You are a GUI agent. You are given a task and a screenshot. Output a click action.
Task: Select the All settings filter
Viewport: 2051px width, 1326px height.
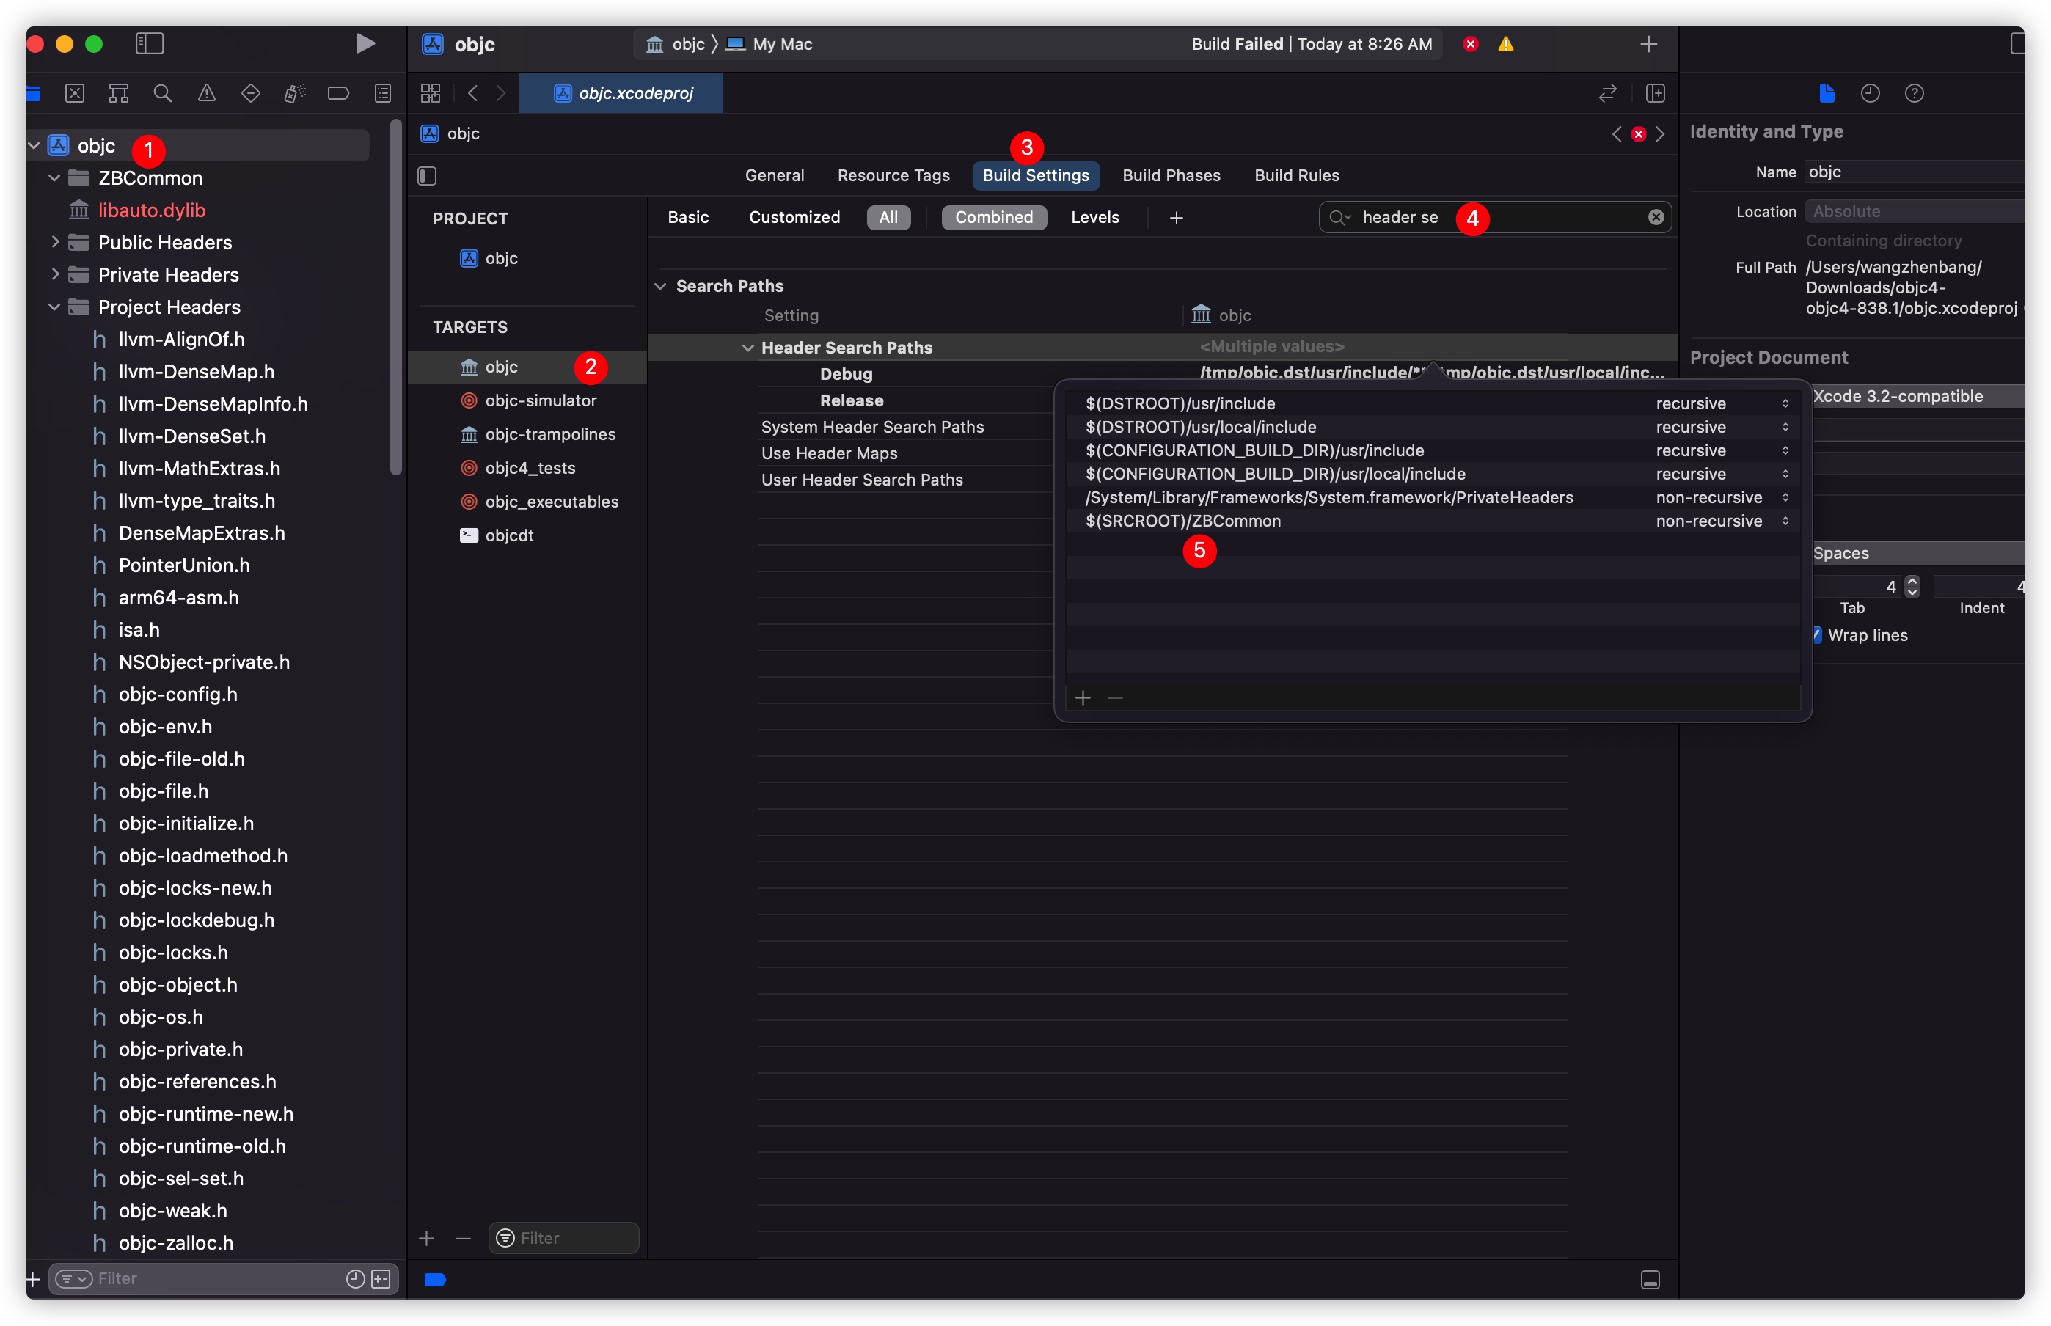888,217
